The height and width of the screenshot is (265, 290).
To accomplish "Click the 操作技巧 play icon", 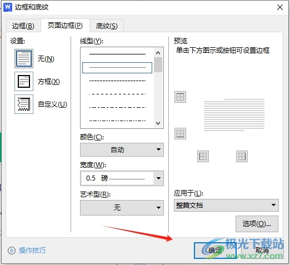I will click(x=12, y=251).
